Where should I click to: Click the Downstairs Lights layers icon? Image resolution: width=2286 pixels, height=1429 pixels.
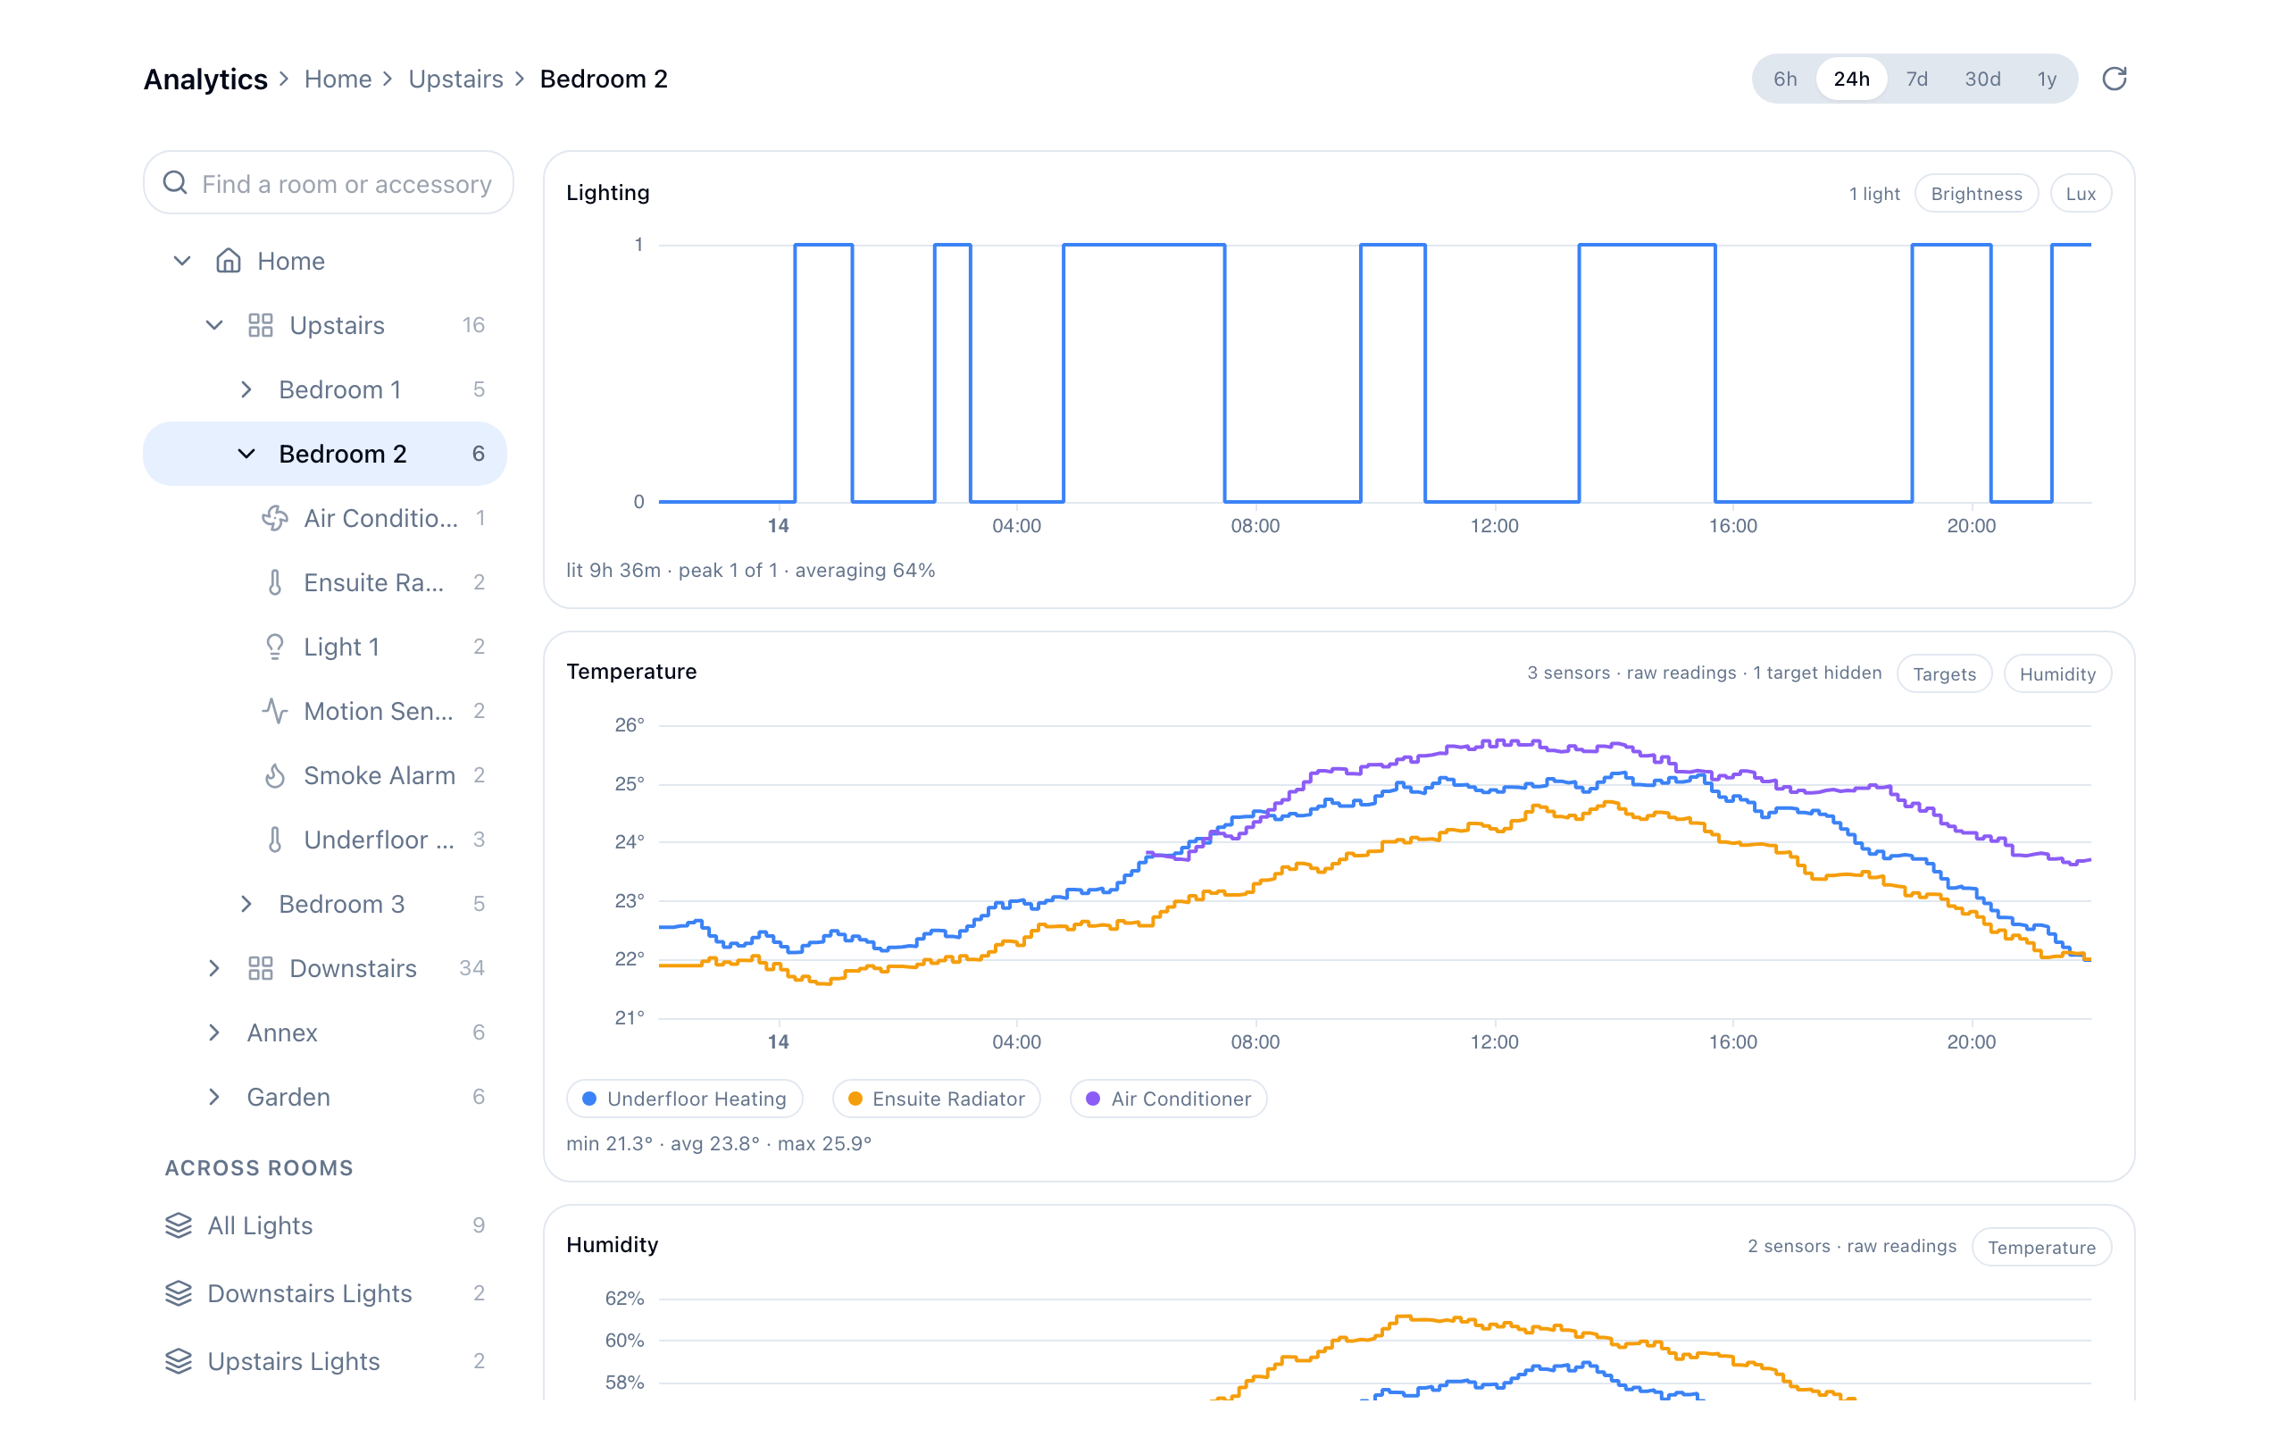coord(179,1293)
